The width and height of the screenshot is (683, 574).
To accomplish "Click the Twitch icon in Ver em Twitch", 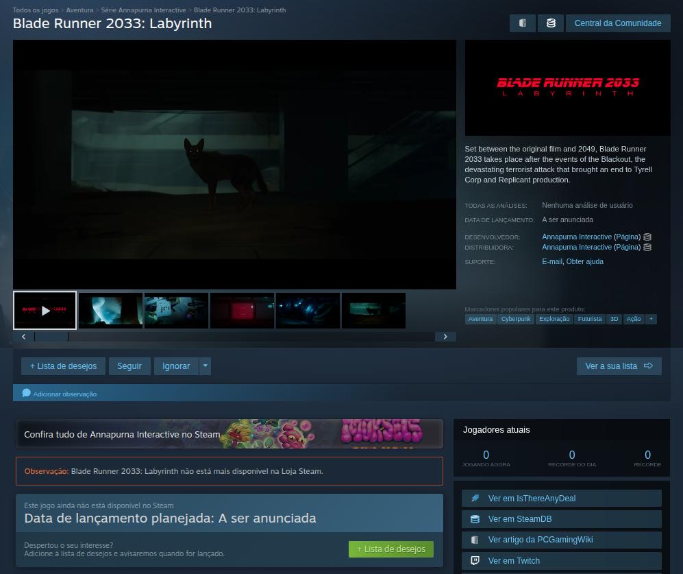I will point(475,561).
